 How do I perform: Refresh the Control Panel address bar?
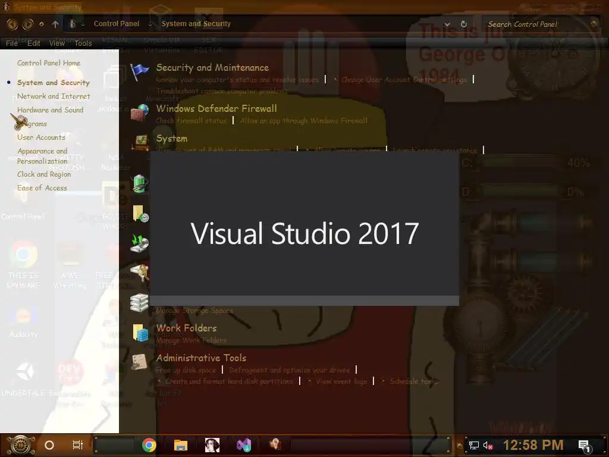[x=464, y=24]
